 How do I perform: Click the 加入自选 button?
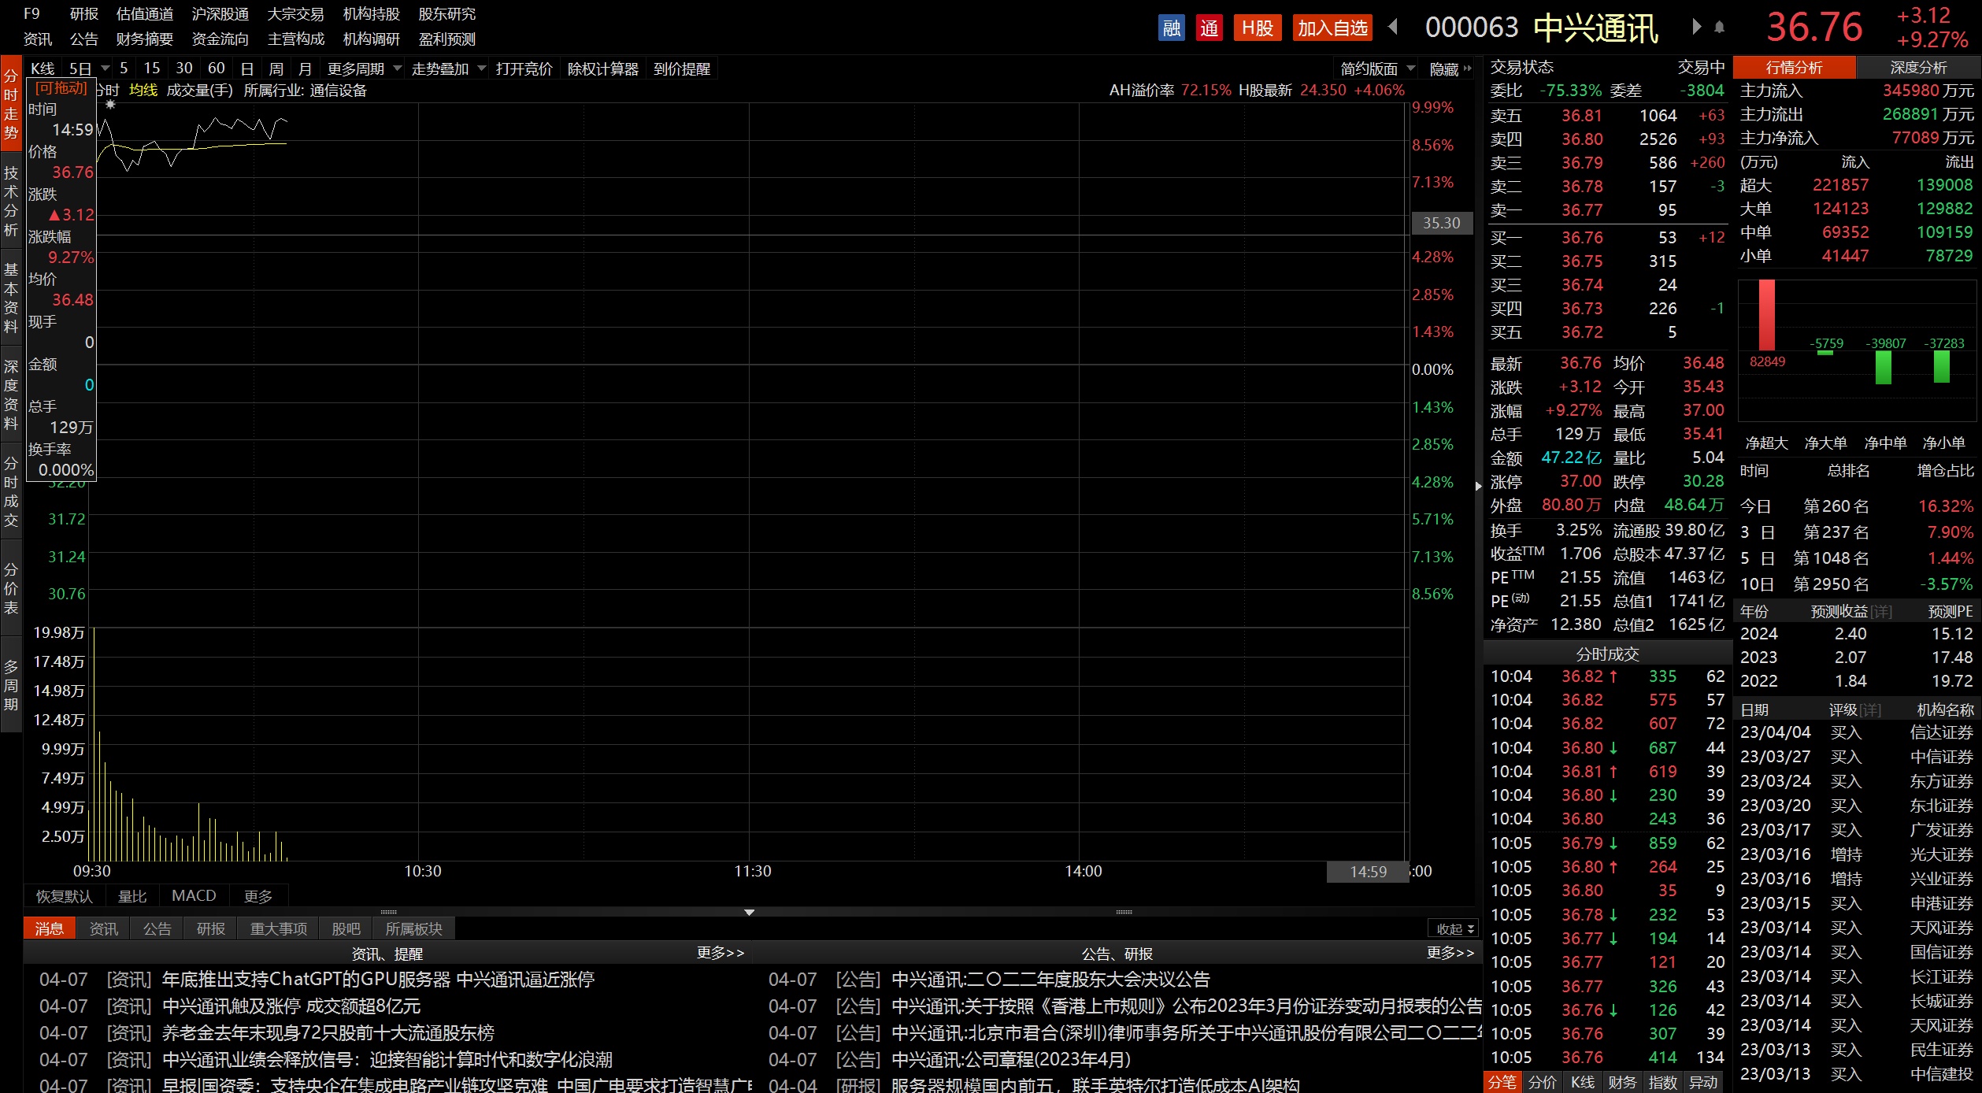(x=1332, y=28)
